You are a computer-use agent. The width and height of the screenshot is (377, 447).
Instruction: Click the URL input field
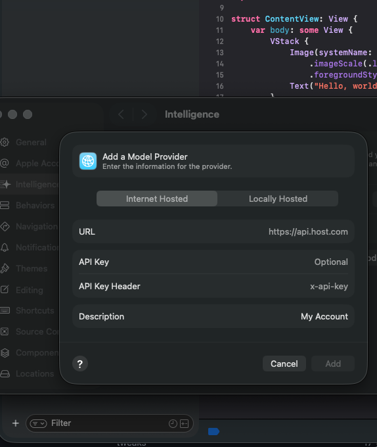(213, 231)
